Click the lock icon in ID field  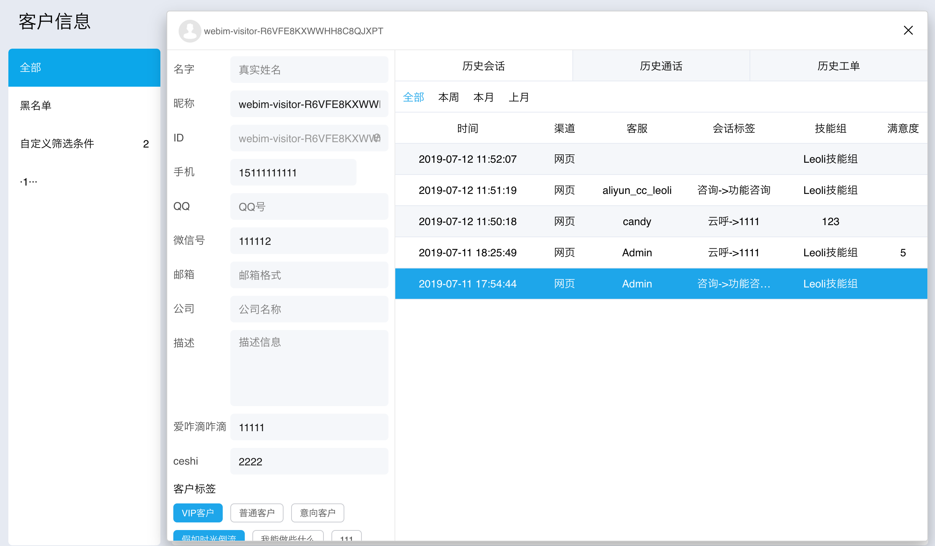(x=377, y=138)
